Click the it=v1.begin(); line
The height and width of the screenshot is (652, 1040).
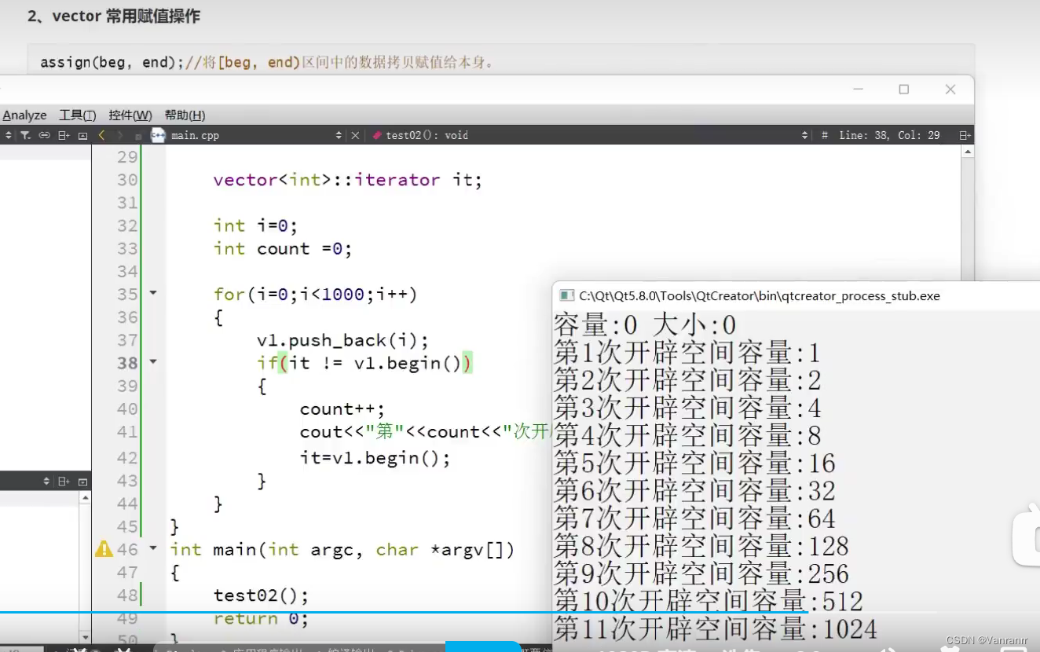pyautogui.click(x=375, y=459)
